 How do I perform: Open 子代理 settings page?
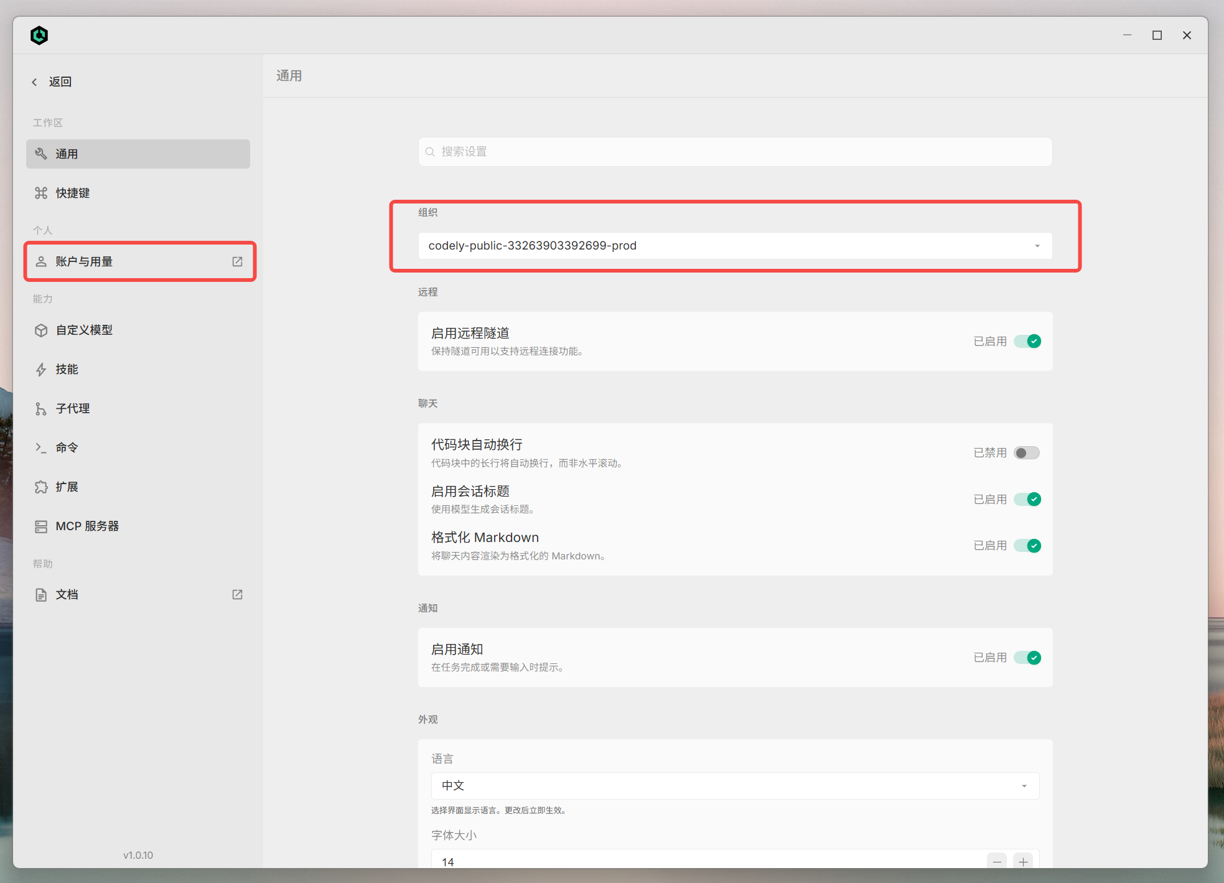pyautogui.click(x=138, y=409)
